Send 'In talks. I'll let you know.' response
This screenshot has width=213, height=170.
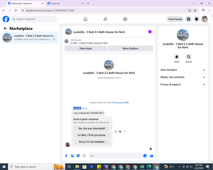tap(92, 135)
